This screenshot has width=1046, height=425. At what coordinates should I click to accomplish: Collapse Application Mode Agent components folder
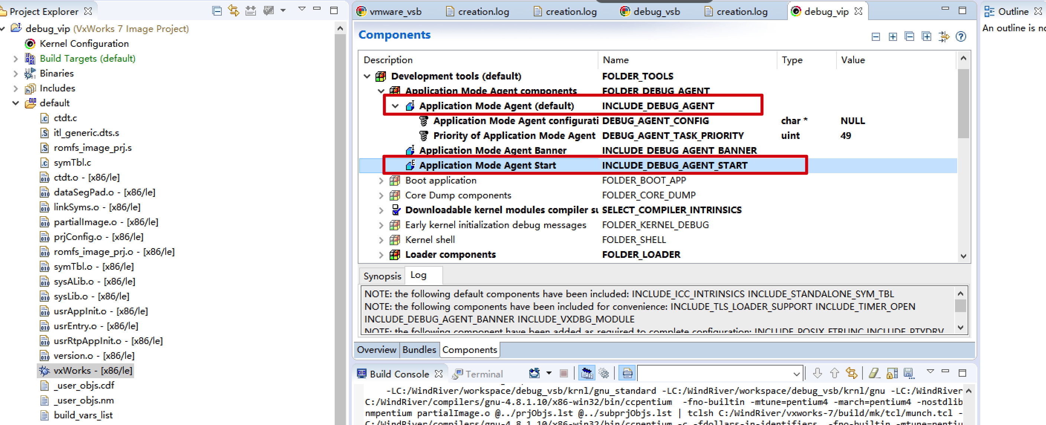(x=381, y=91)
